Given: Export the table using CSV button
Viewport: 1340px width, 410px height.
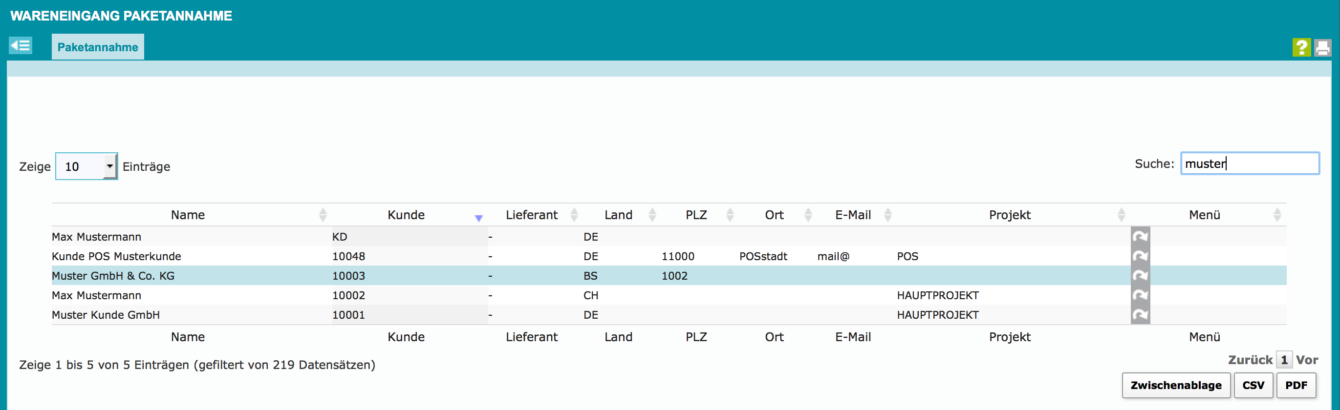Looking at the screenshot, I should click(x=1253, y=385).
